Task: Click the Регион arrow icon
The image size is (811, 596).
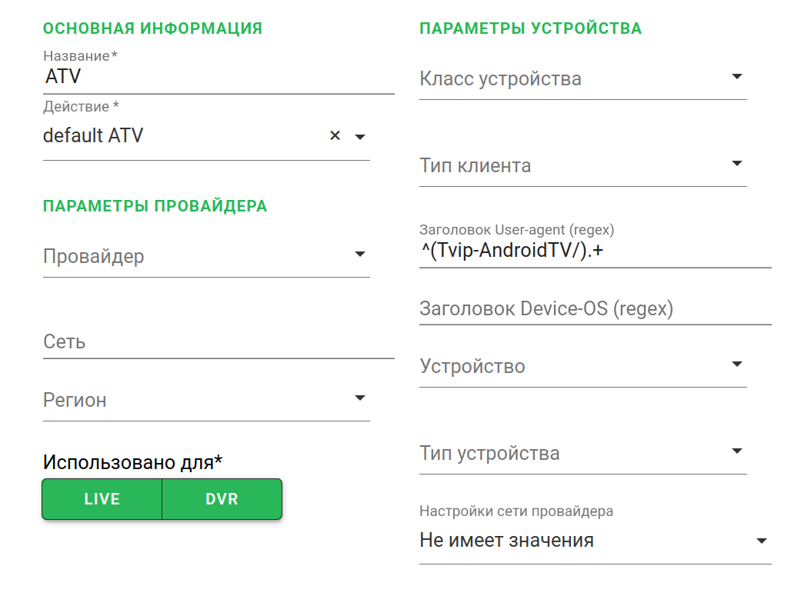Action: point(359,398)
